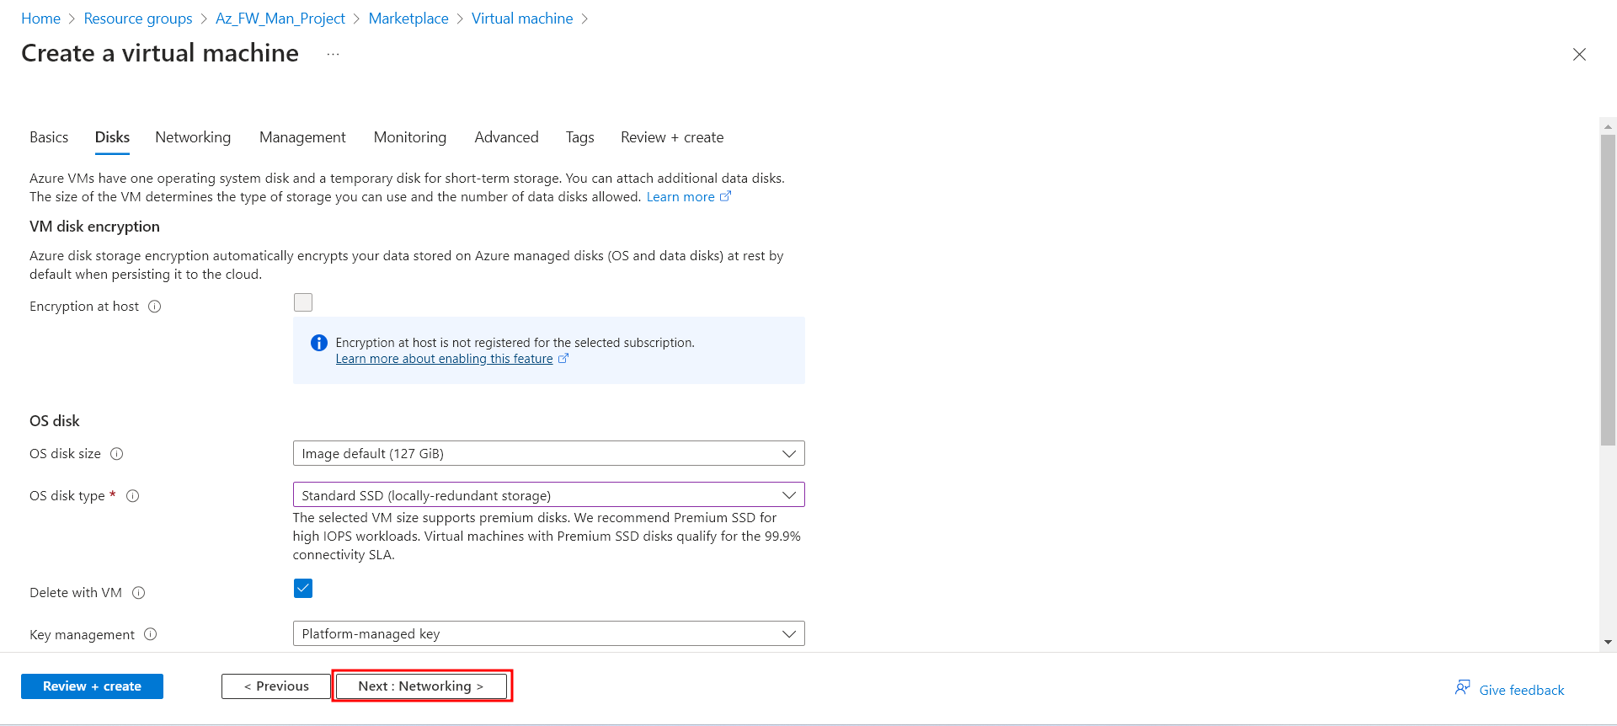Expand the OS disk type dropdown
The height and width of the screenshot is (726, 1617).
coord(548,495)
